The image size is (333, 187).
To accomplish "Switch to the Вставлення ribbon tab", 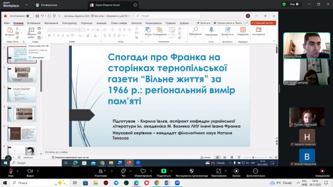I will click(34, 23).
